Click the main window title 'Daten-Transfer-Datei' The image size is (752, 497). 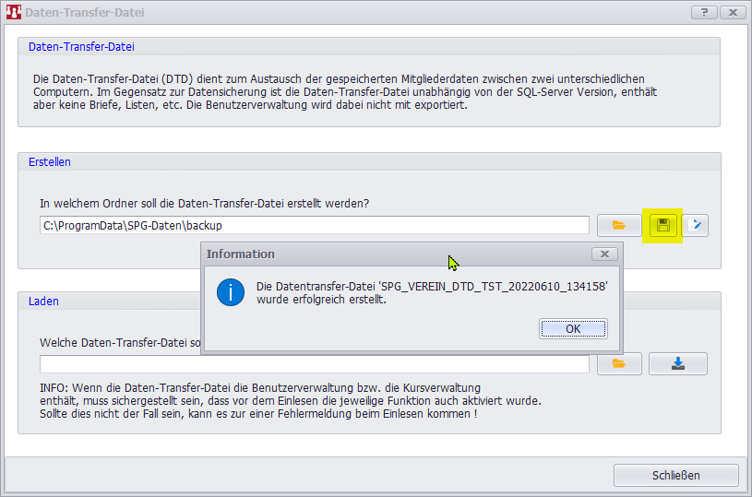tap(84, 13)
